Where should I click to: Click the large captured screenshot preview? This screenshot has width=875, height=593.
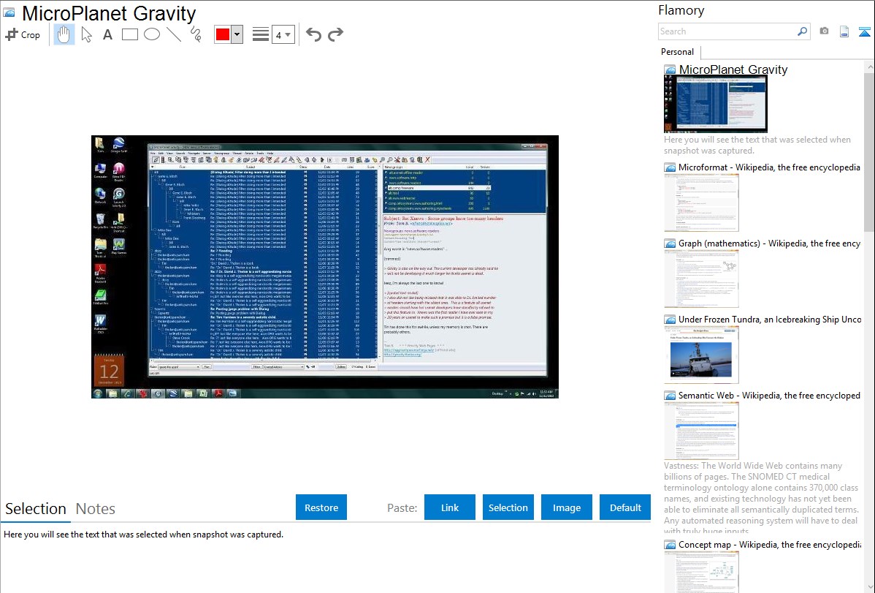pyautogui.click(x=325, y=267)
